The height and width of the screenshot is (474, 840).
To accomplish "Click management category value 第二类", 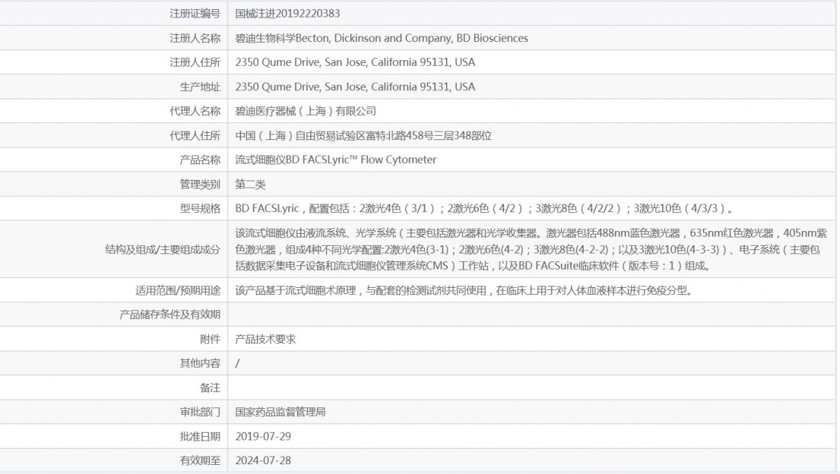I will click(251, 184).
